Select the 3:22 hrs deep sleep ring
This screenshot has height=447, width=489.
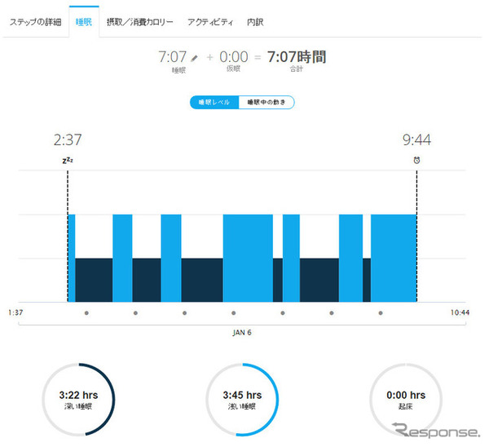78,400
